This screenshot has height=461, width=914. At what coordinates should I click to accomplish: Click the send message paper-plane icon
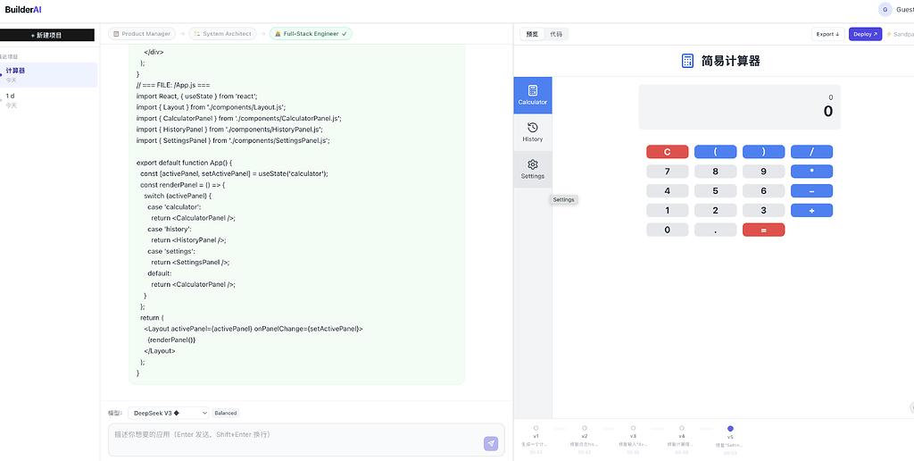(x=491, y=444)
